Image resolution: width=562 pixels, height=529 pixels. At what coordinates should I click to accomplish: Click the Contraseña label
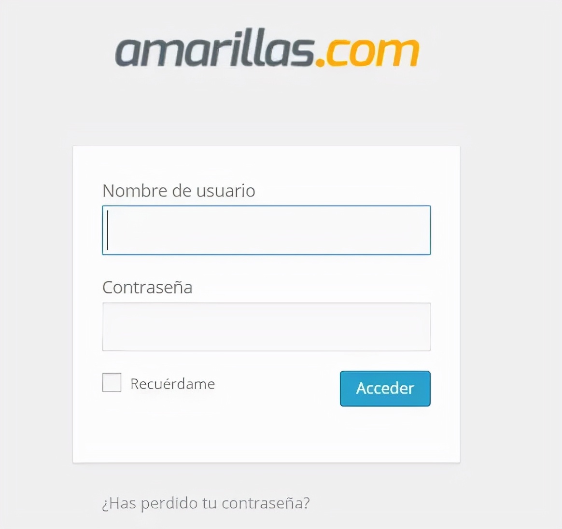147,287
